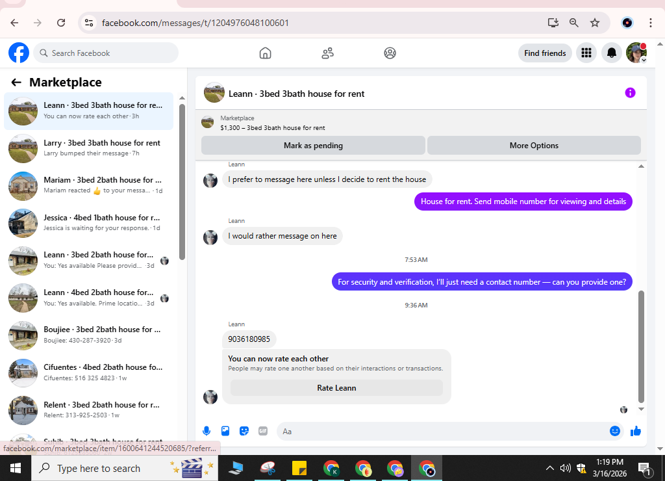Open the browser zoom magnifier icon

(574, 23)
